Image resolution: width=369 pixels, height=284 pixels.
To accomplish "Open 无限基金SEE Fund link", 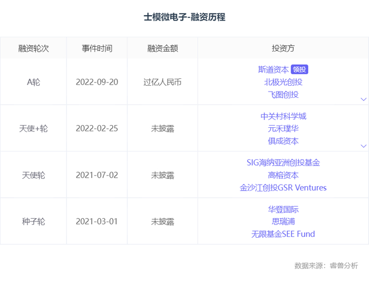I will (283, 234).
